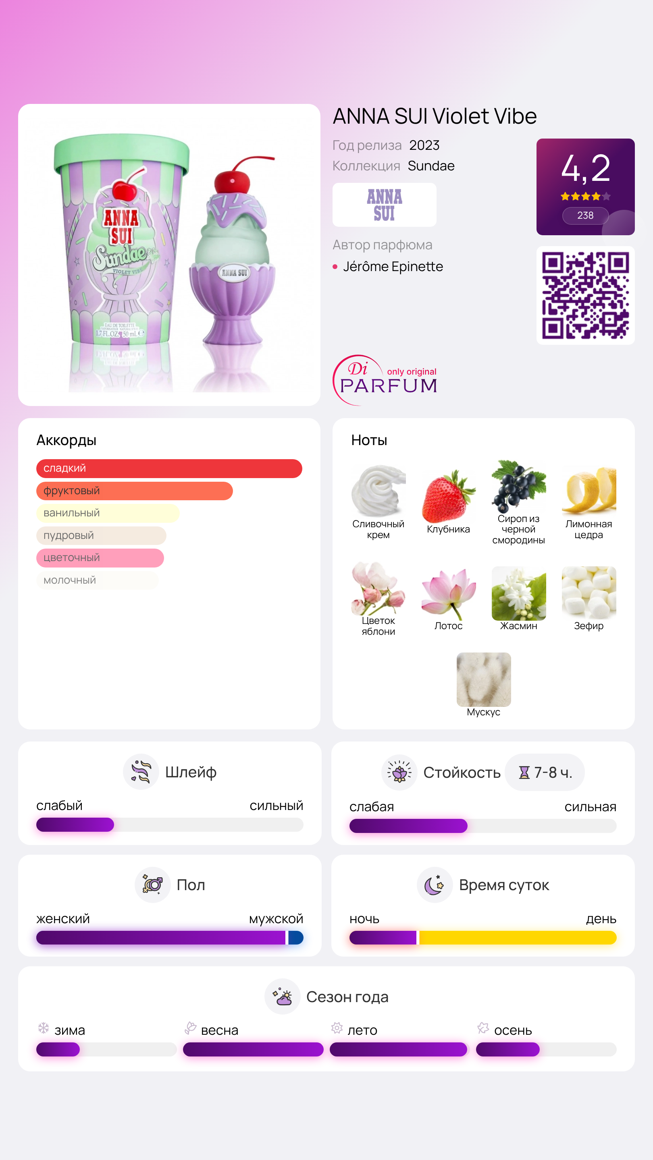Image resolution: width=653 pixels, height=1160 pixels.
Task: Click the зима snowflake icon
Action: point(43,1028)
